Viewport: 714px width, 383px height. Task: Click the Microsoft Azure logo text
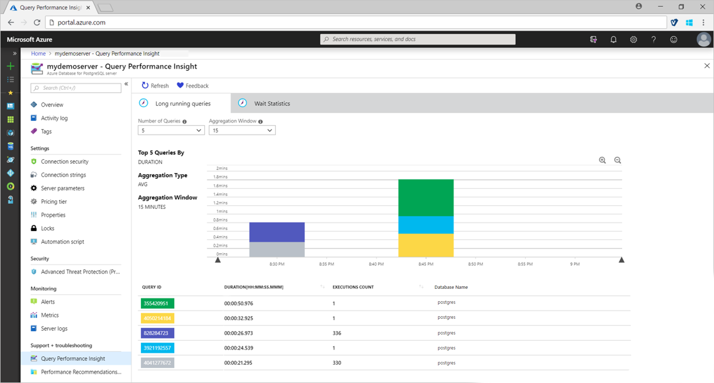point(30,39)
